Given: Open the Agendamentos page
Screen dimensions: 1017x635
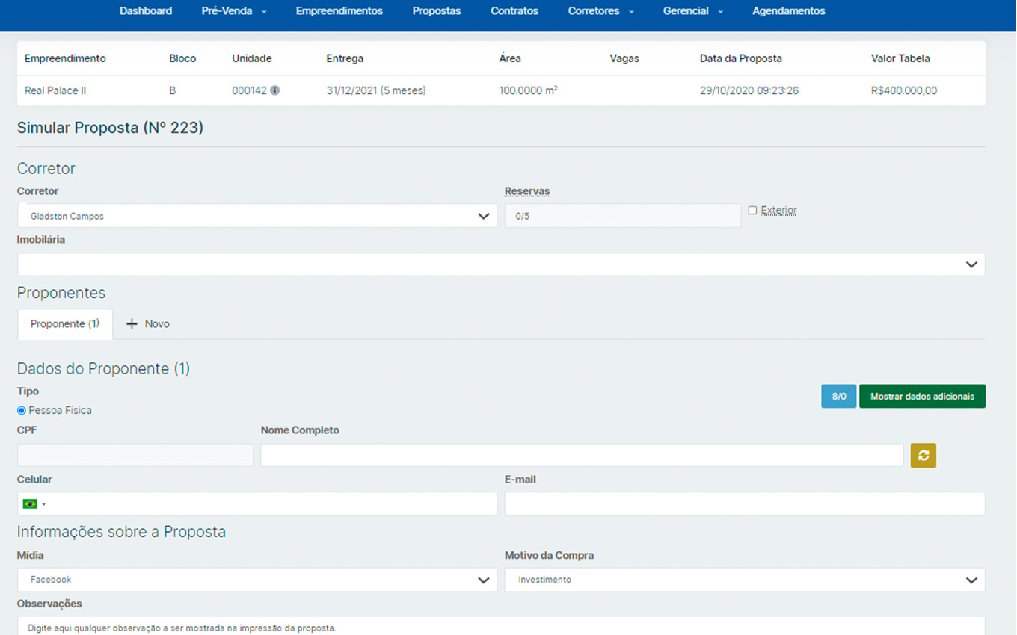Looking at the screenshot, I should pyautogui.click(x=788, y=11).
